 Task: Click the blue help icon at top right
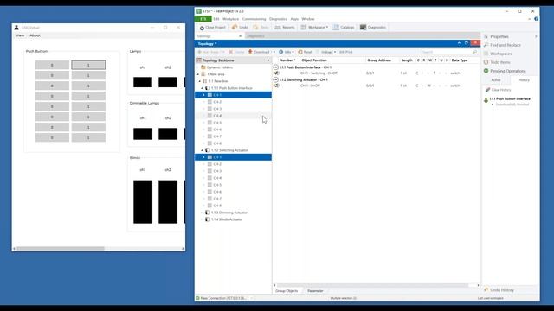tap(537, 19)
